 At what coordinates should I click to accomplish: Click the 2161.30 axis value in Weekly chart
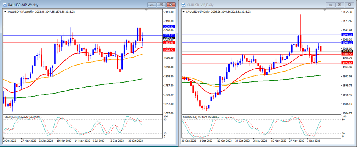[169, 12]
